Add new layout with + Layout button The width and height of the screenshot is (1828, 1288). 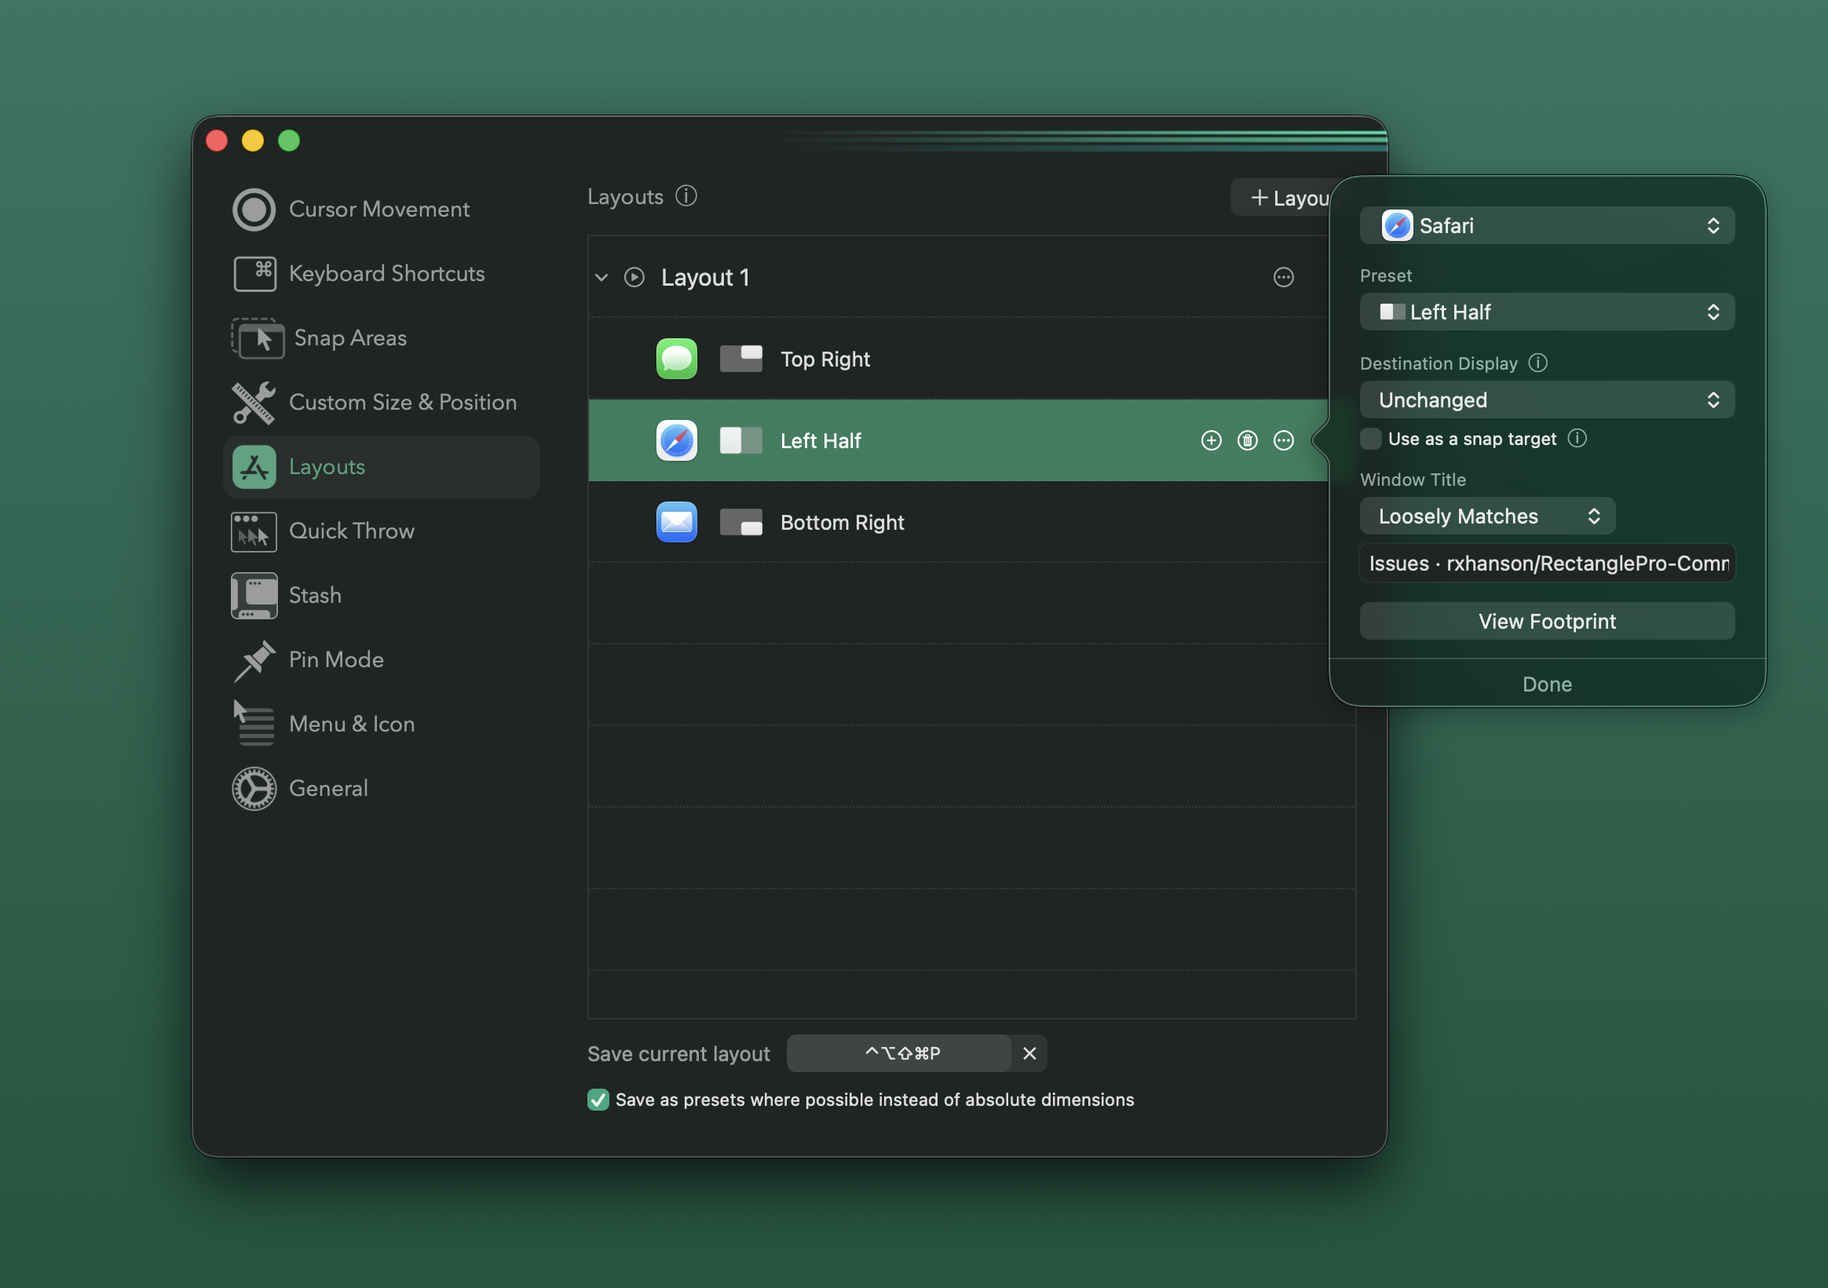[1281, 198]
